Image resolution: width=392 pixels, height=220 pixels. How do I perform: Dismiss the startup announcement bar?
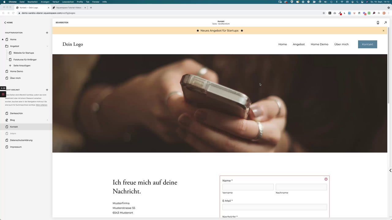coord(383,31)
